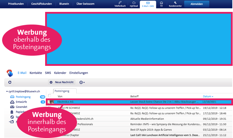233x138 pixels.
Task: Open message dated 19/12/2019 - 12:18
Action: tap(139, 108)
